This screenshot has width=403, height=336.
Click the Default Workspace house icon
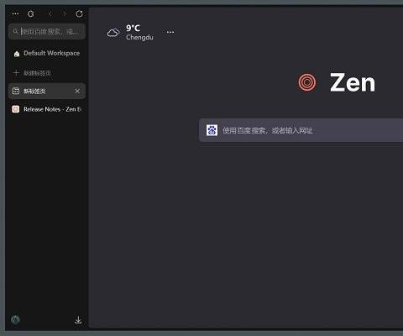tap(17, 54)
